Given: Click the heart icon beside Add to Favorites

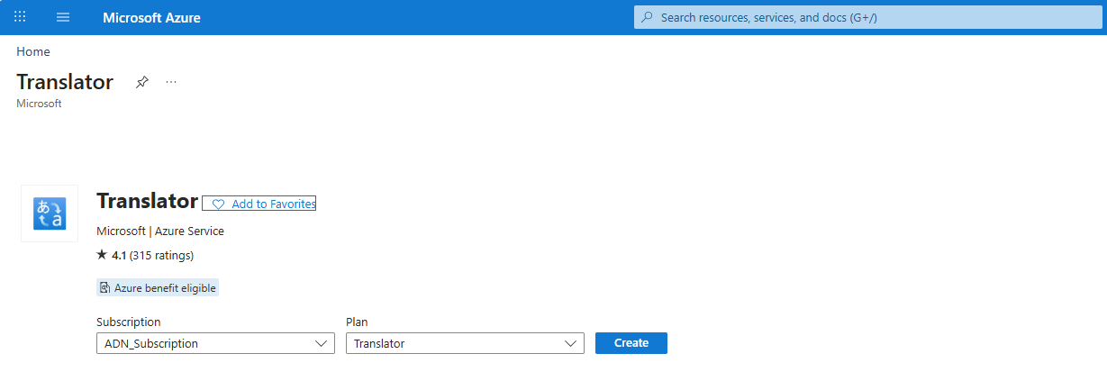Looking at the screenshot, I should (218, 204).
